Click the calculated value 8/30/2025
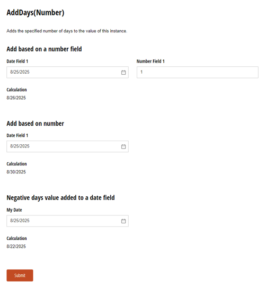This screenshot has height=288, width=265. 16,172
